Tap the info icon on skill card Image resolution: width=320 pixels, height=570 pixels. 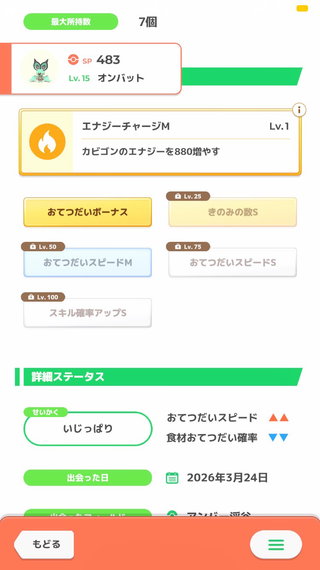(299, 110)
